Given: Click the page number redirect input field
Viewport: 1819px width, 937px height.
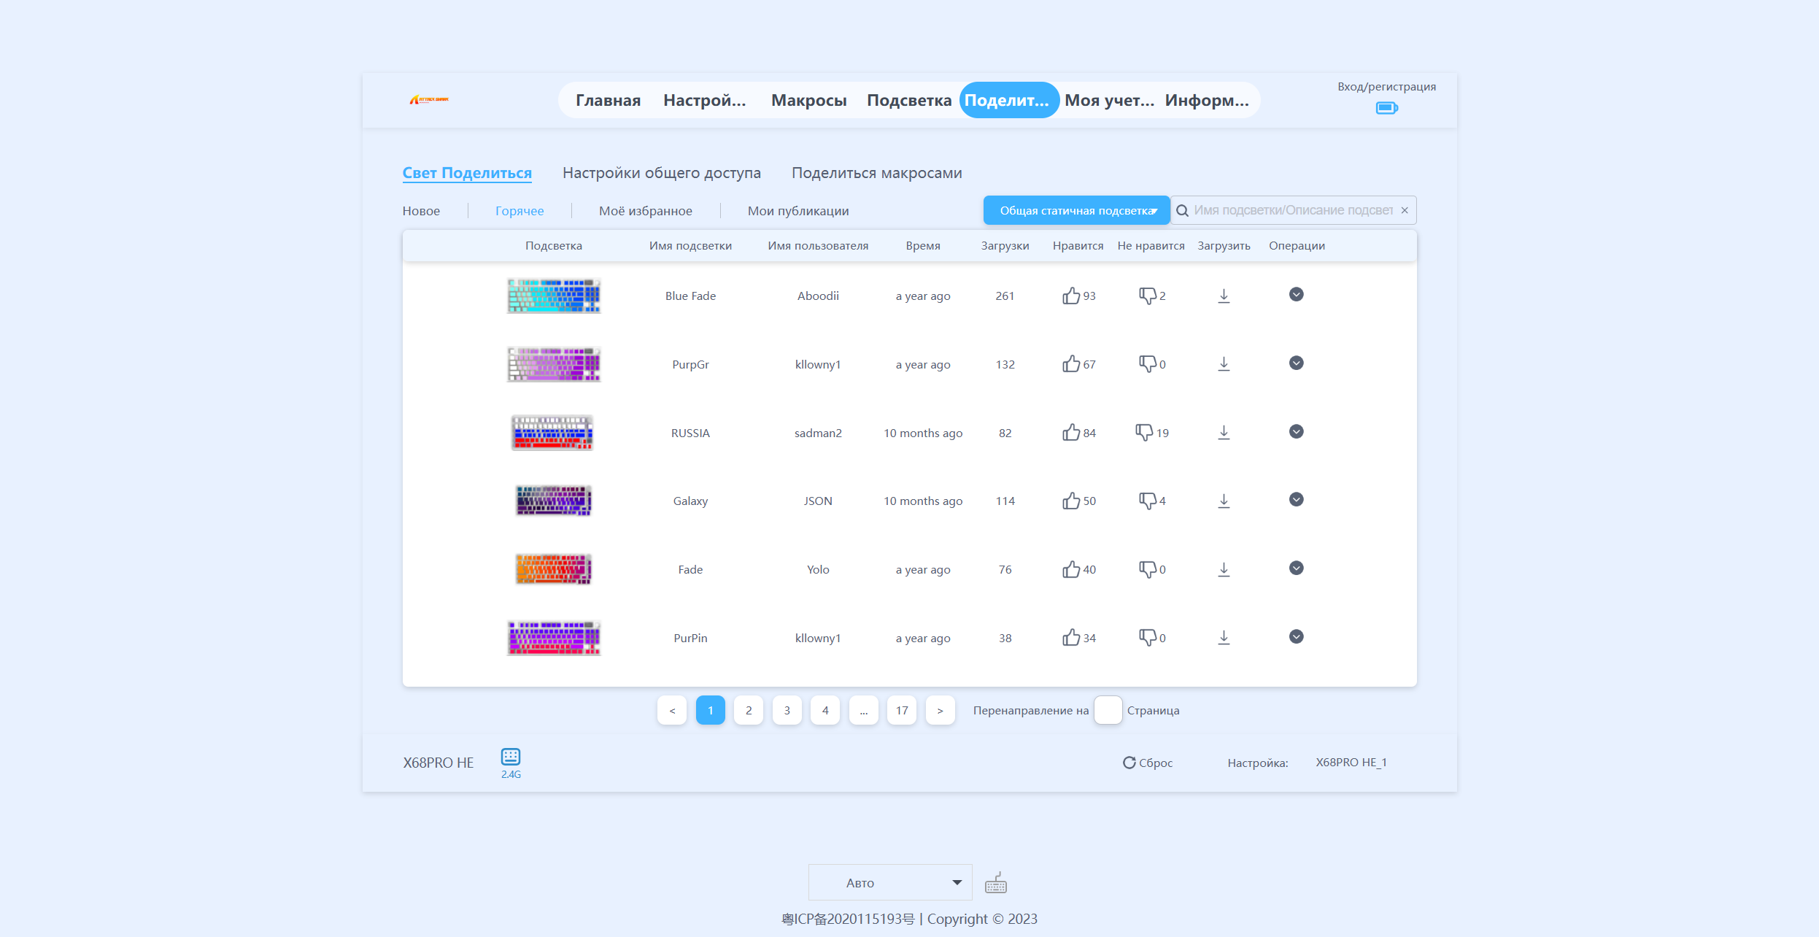Looking at the screenshot, I should click(1107, 711).
